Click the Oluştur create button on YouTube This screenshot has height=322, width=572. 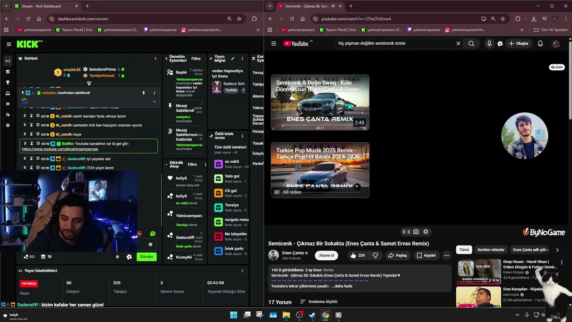(x=518, y=44)
